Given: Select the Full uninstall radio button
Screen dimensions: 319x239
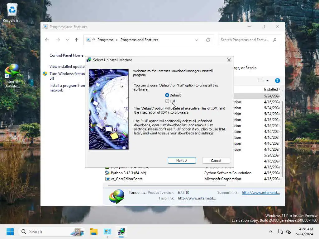Looking at the screenshot, I should coord(167,101).
